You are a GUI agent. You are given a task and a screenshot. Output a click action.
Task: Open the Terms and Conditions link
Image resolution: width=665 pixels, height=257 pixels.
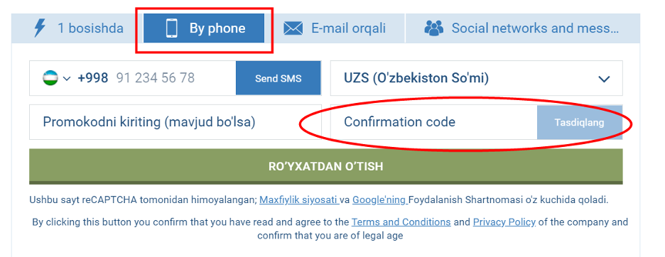[401, 222]
